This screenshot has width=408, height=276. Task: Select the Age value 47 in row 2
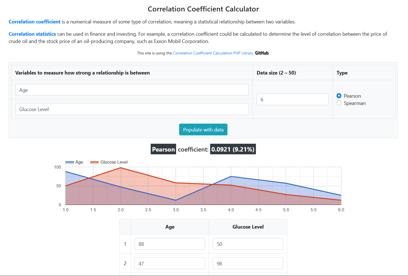pos(170,263)
